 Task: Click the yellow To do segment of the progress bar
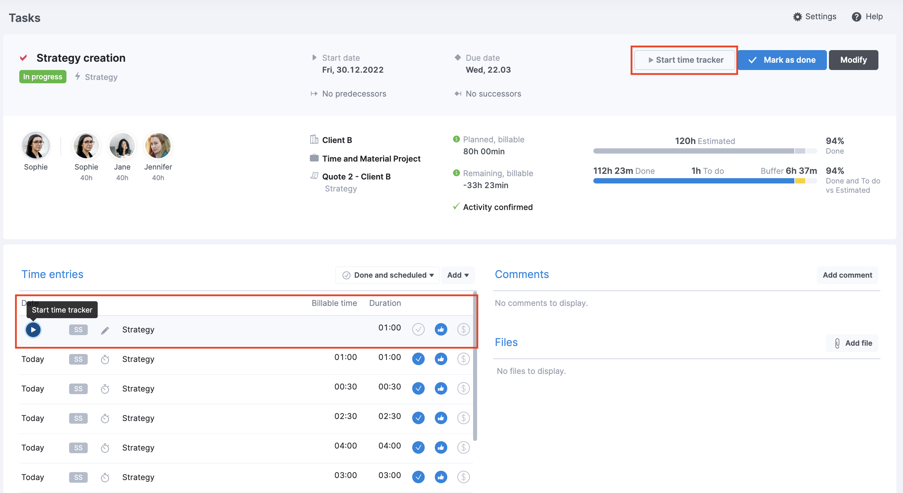[x=800, y=181]
